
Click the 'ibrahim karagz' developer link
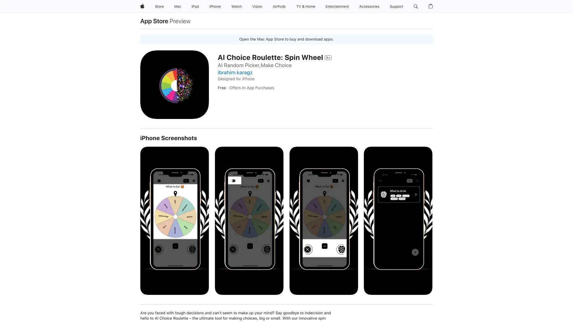(x=235, y=72)
